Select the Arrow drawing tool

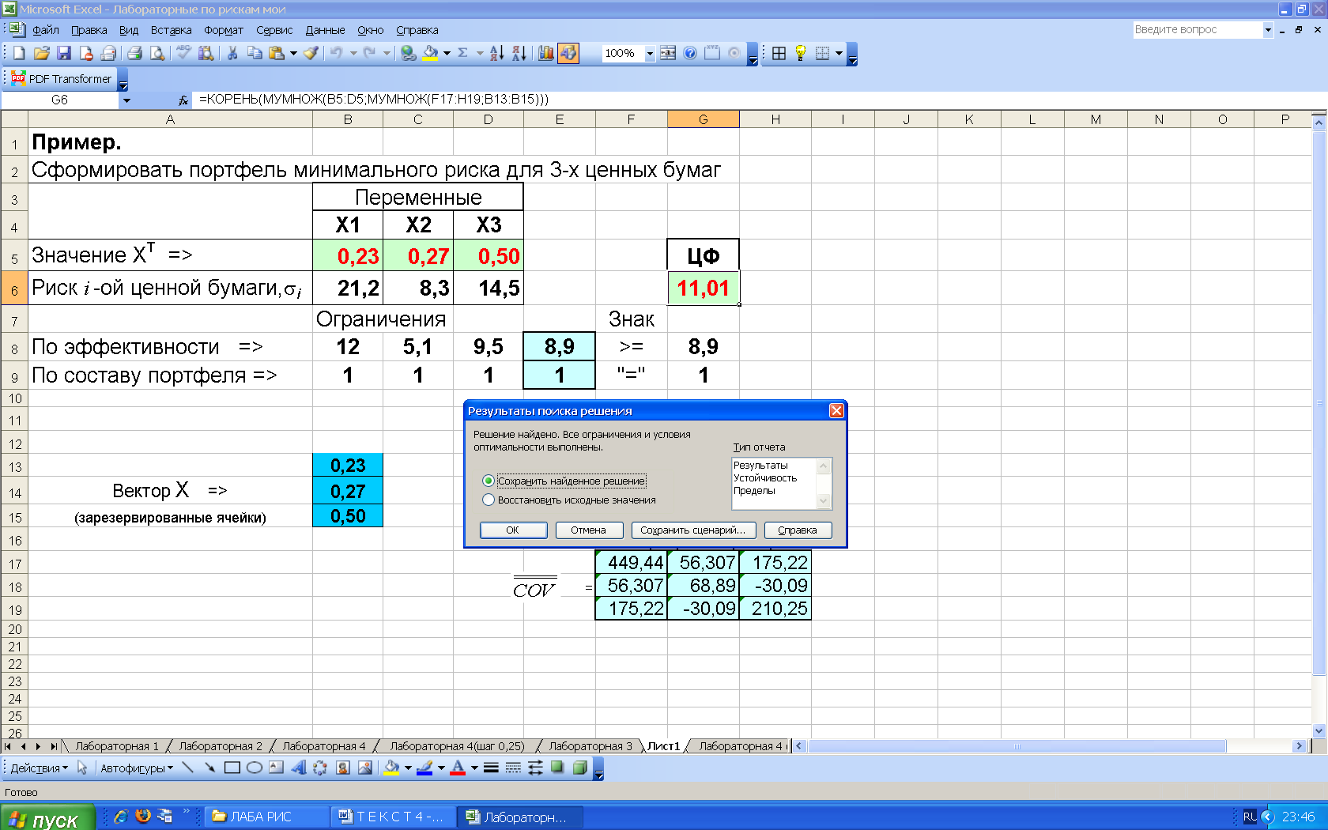209,768
